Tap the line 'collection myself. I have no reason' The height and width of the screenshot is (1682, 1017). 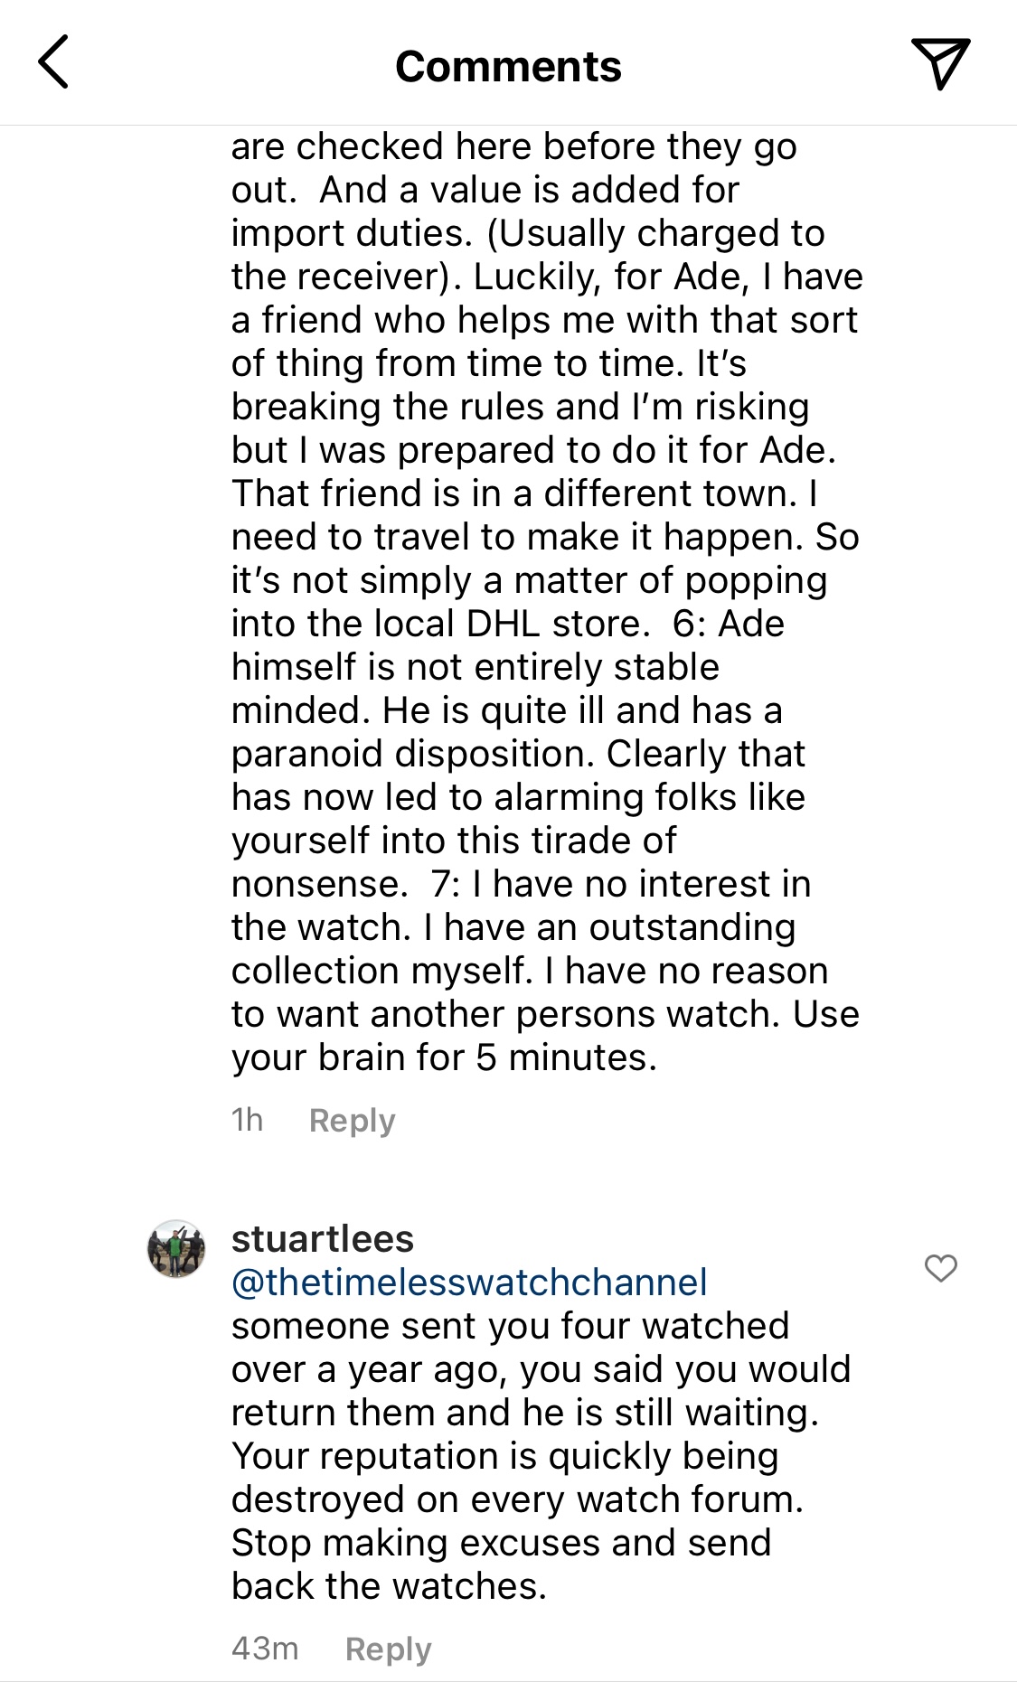coord(530,971)
